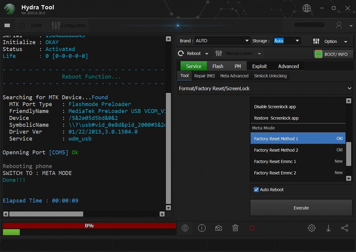The height and width of the screenshot is (252, 356).
Task: Select Factory Reset Method 1
Action: pos(298,139)
